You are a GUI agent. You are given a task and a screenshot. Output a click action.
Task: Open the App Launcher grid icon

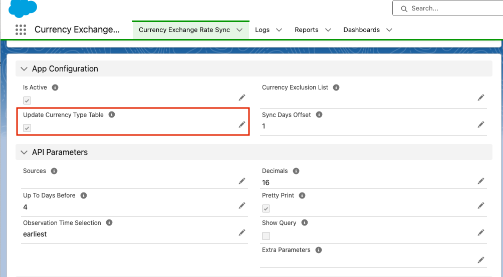21,30
